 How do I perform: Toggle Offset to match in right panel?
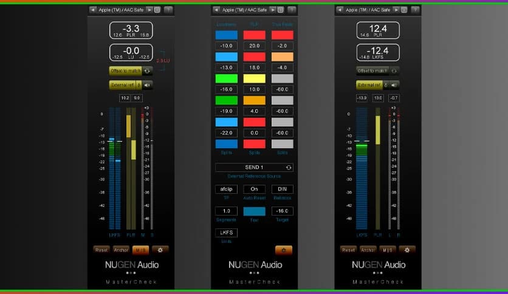pyautogui.click(x=372, y=71)
